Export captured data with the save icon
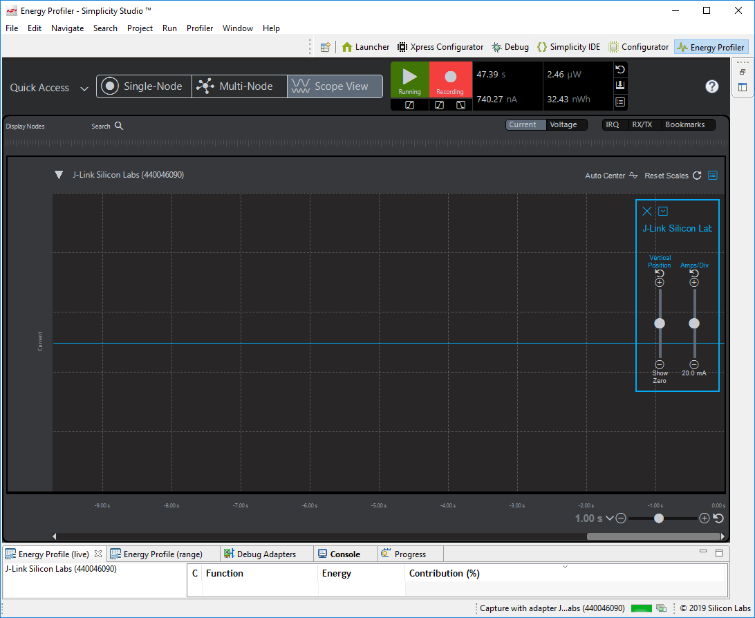 click(x=620, y=84)
